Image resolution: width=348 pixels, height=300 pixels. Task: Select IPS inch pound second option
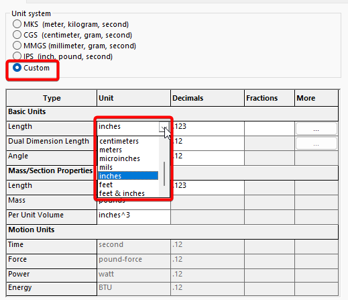[17, 56]
